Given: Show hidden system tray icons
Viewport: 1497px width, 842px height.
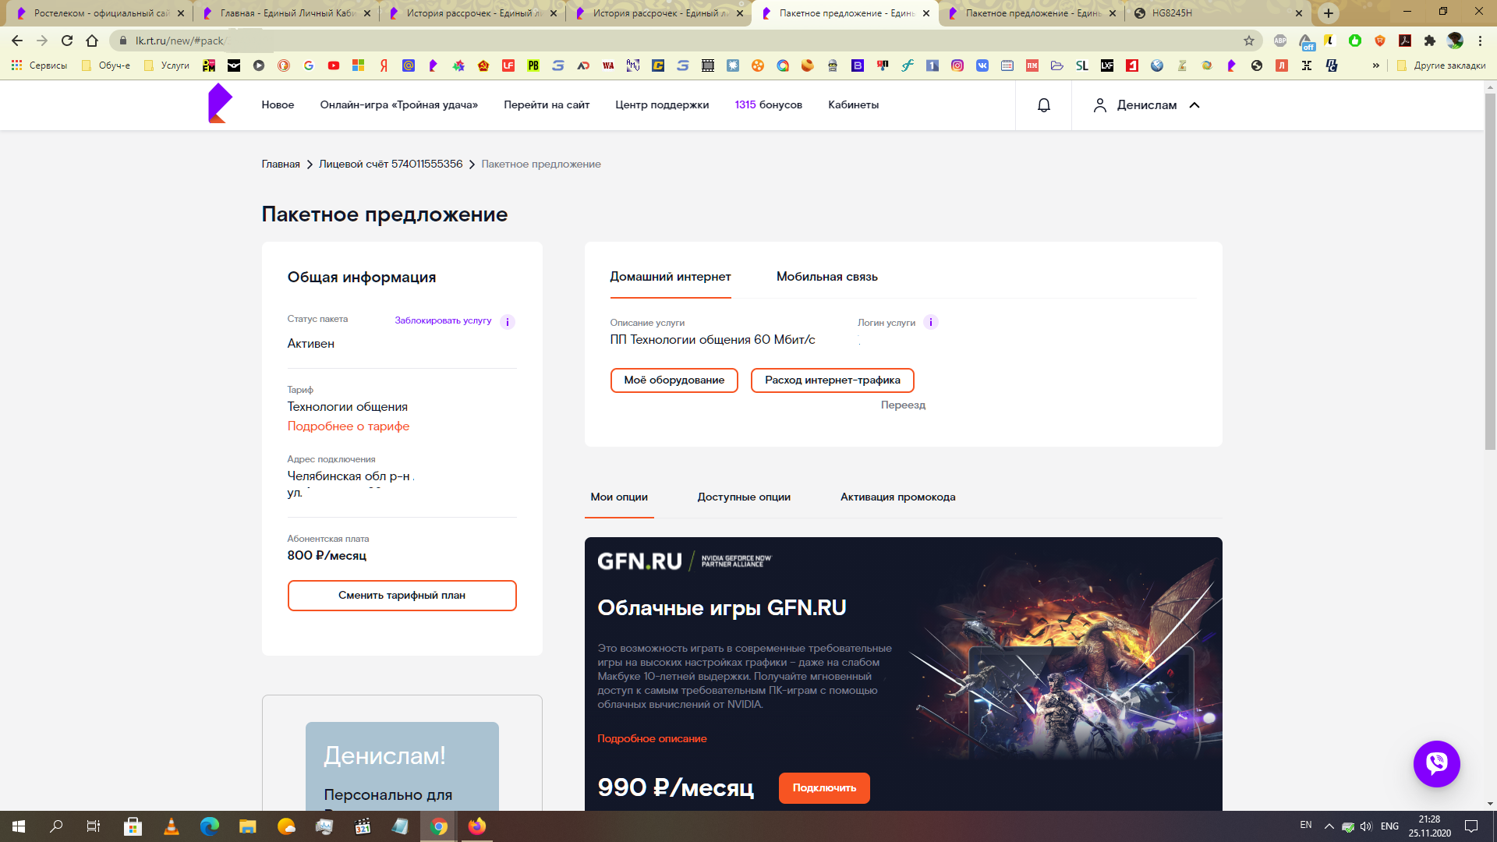Looking at the screenshot, I should pyautogui.click(x=1329, y=826).
